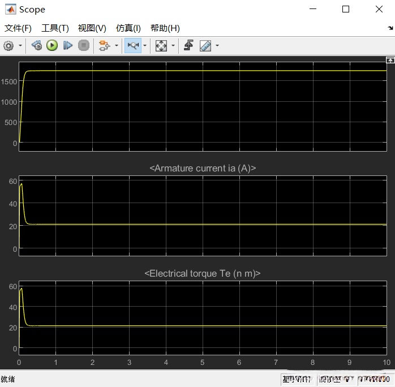Screen dimensions: 395x387
Task: Click the Step Forward icon
Action: click(x=68, y=46)
